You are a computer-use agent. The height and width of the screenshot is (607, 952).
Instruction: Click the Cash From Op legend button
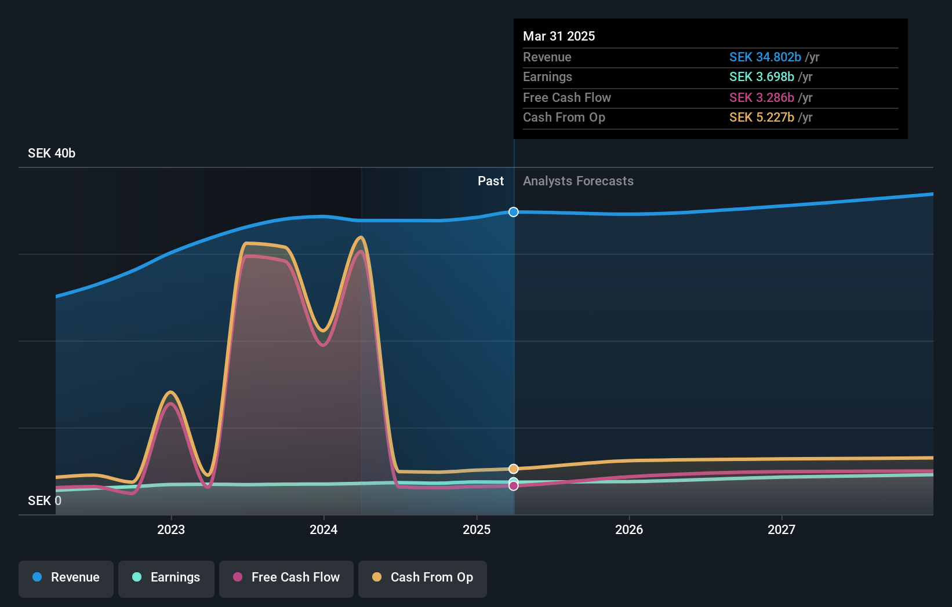423,579
